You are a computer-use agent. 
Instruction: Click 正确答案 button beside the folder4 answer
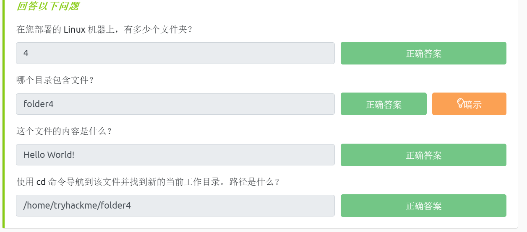click(384, 104)
